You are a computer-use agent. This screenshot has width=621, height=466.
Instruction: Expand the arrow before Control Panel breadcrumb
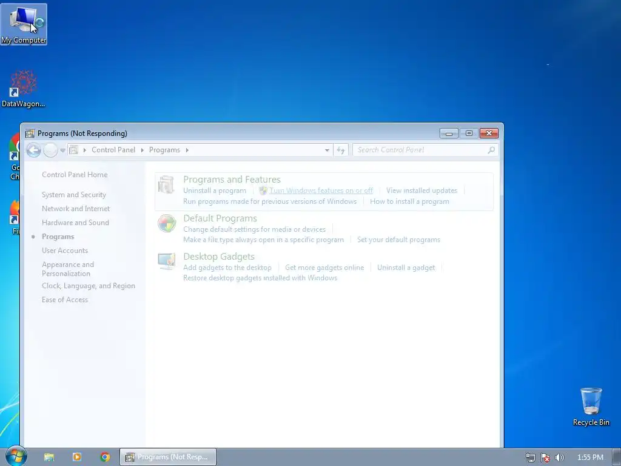pos(84,150)
